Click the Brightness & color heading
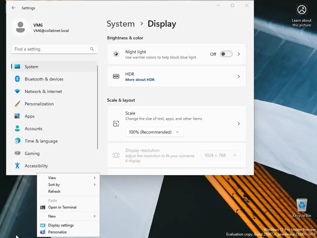Viewport: 317px width, 238px height. point(125,38)
